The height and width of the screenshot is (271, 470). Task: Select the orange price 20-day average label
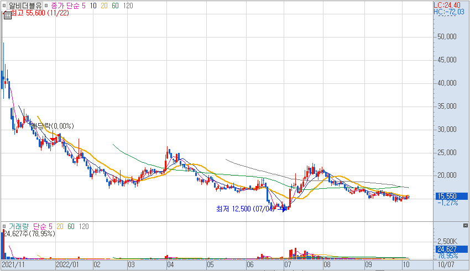click(x=104, y=6)
